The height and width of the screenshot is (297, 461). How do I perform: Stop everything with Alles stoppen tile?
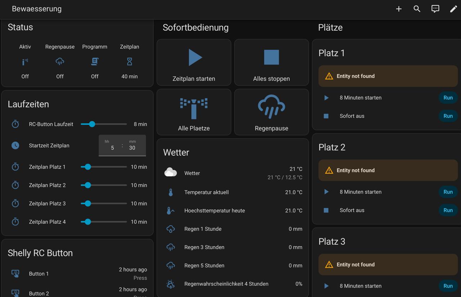(x=272, y=62)
